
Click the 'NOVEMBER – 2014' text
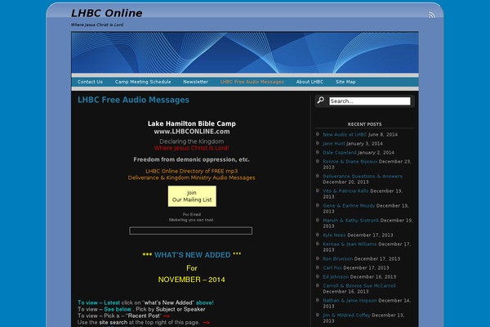tap(192, 280)
